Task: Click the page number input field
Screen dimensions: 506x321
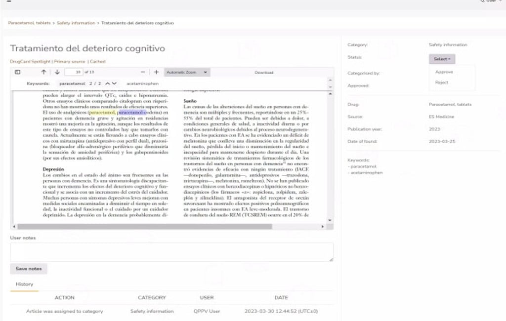Action: (x=74, y=72)
